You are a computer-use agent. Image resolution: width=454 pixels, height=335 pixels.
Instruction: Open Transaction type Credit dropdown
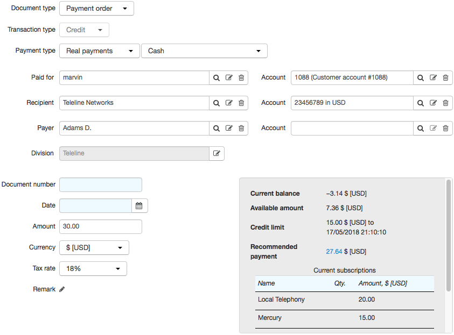(84, 30)
